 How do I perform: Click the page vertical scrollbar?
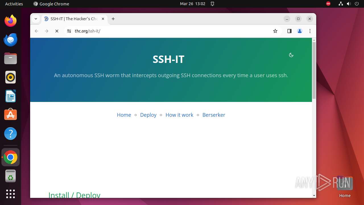pos(314,70)
